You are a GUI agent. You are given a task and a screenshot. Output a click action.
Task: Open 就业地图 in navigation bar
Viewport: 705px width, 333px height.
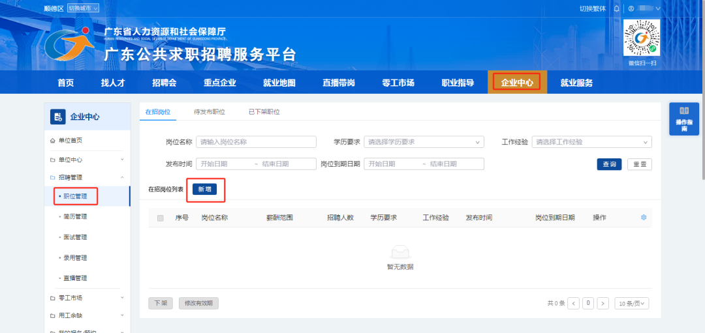(279, 83)
